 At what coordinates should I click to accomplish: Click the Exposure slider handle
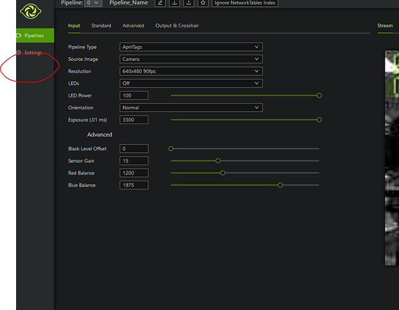pyautogui.click(x=319, y=120)
